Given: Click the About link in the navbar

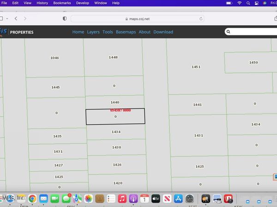Looking at the screenshot, I should (145, 32).
